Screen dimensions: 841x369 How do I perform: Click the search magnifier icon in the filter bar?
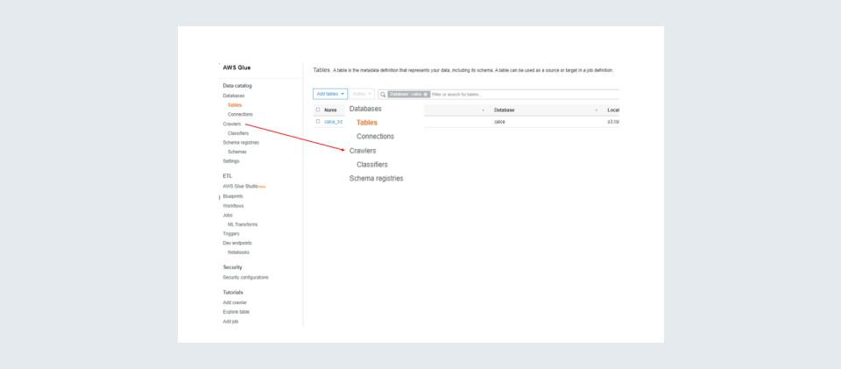pos(383,95)
